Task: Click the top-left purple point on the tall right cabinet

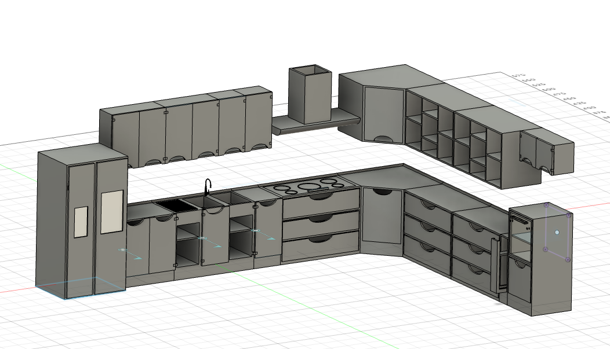Action: click(x=546, y=205)
